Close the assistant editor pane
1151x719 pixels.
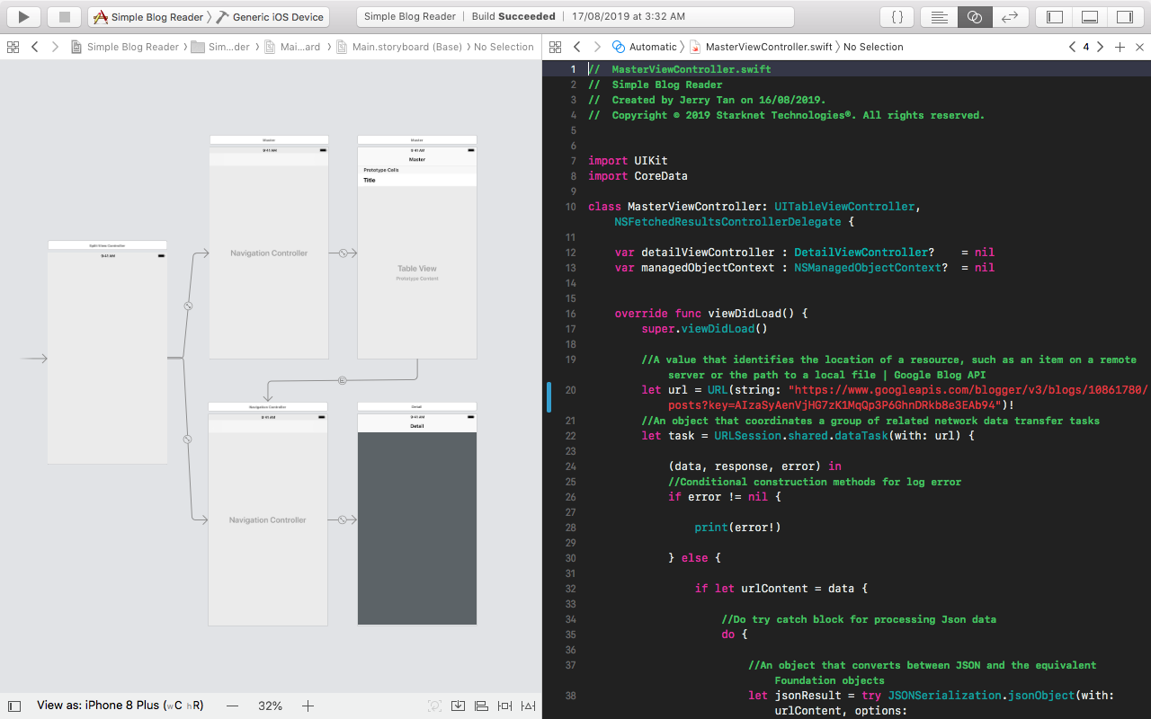[x=1138, y=47]
